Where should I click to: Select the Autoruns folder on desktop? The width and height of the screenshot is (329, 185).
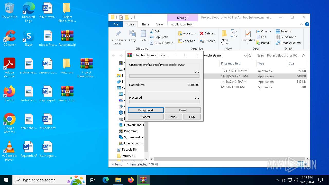(67, 66)
